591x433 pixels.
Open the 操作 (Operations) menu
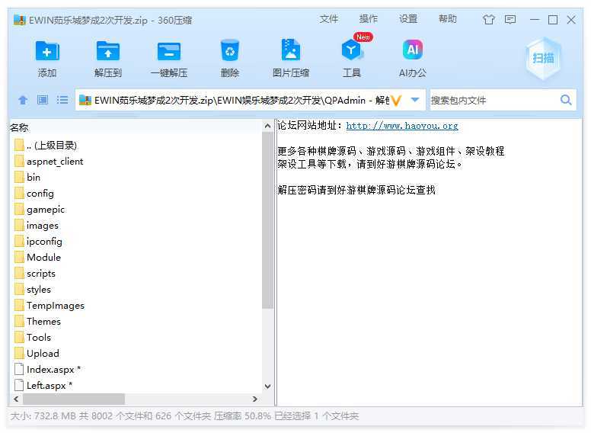(369, 19)
